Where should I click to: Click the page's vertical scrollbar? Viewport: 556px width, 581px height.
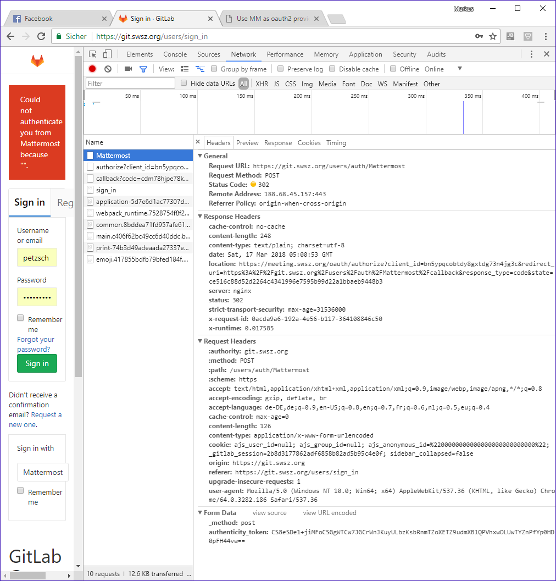pos(78,217)
